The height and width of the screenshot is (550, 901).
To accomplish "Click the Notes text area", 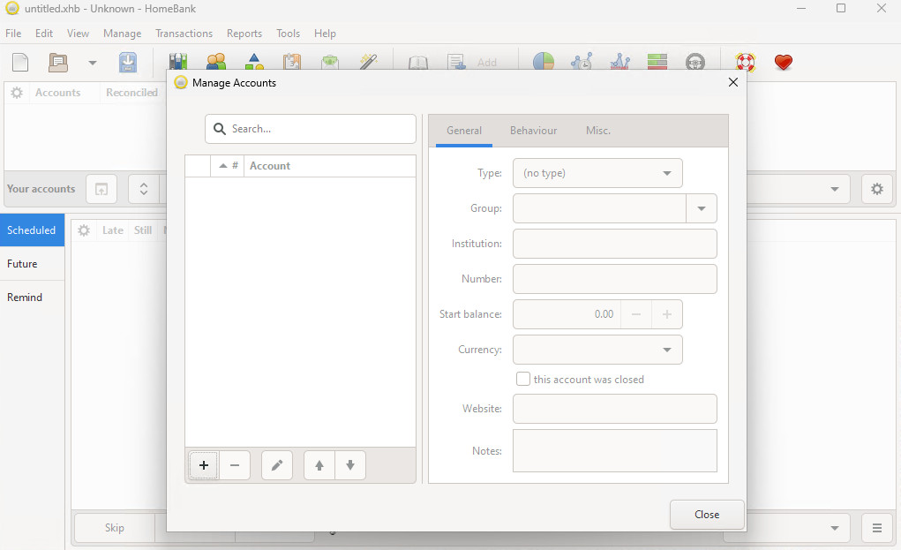I will (615, 450).
